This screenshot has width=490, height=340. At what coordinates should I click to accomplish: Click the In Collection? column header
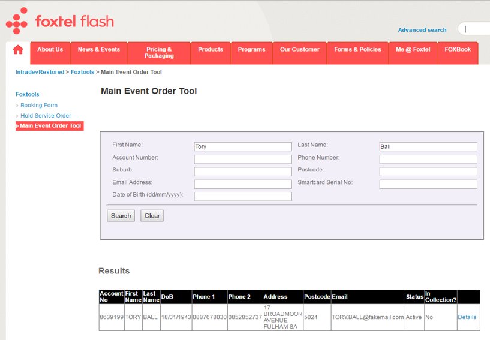tap(441, 297)
